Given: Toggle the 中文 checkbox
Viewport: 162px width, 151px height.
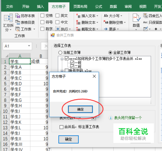Looking at the screenshot, I should (57, 22).
